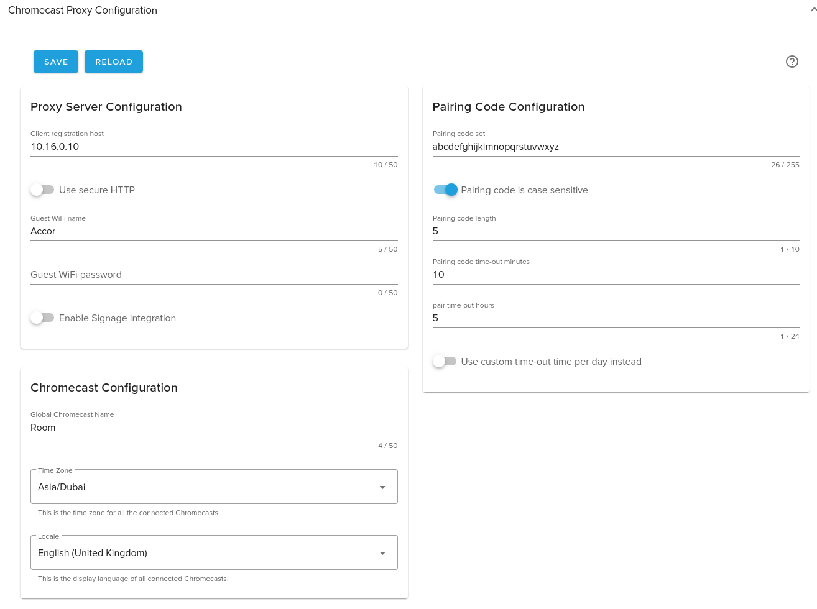Click the SAVE button

[56, 62]
